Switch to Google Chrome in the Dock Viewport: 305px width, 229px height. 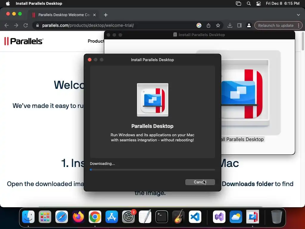coord(95,217)
